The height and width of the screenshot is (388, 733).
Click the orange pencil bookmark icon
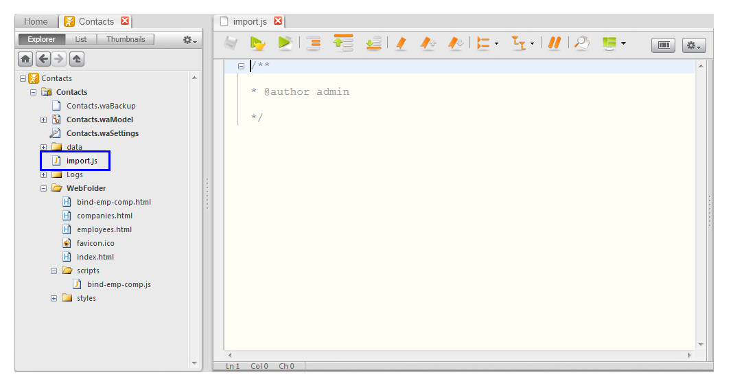tap(402, 43)
